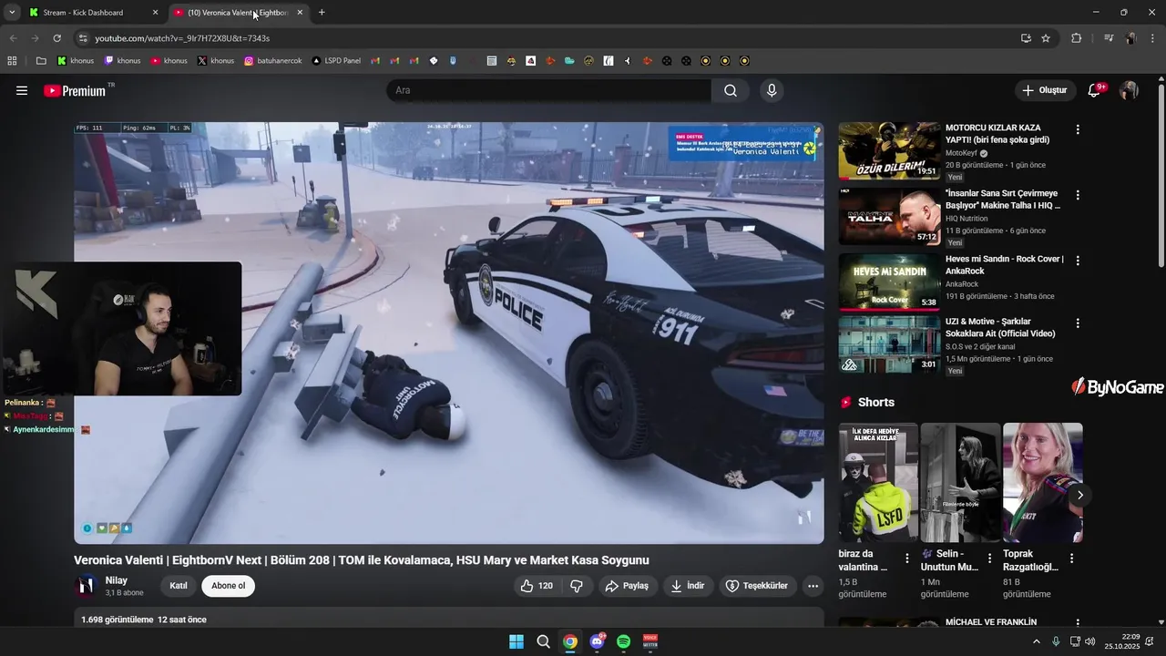Play the Makine Talha 57:12 thumbnail
1166x656 pixels.
[889, 217]
